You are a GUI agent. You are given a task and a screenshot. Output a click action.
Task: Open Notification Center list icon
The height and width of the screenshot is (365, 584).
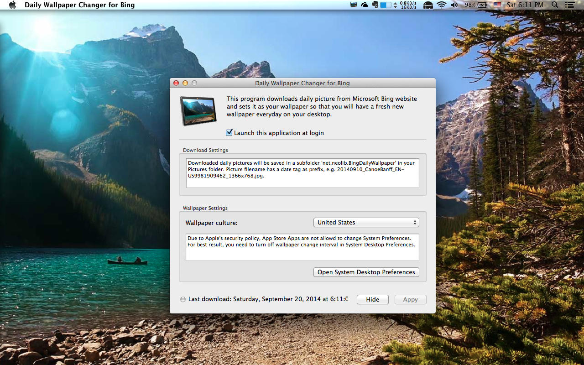(569, 5)
